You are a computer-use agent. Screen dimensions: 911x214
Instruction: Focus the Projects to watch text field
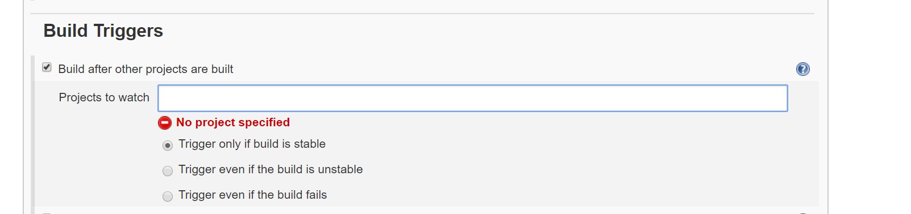[473, 99]
